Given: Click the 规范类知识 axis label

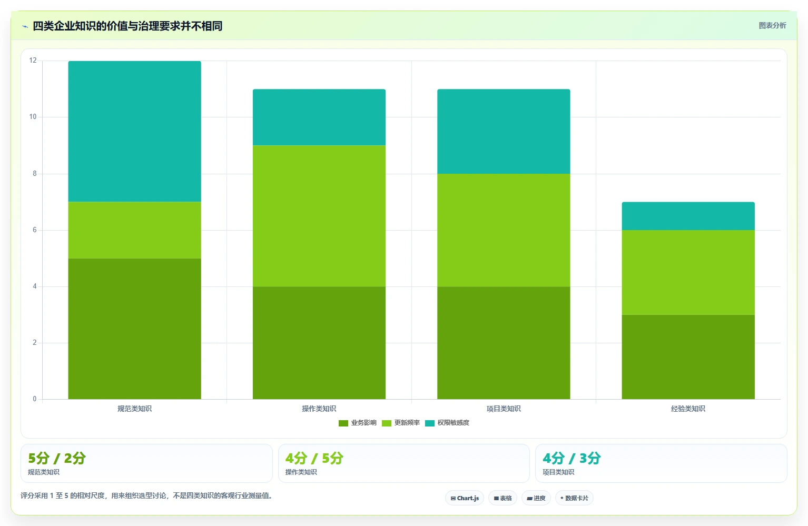Looking at the screenshot, I should tap(134, 409).
